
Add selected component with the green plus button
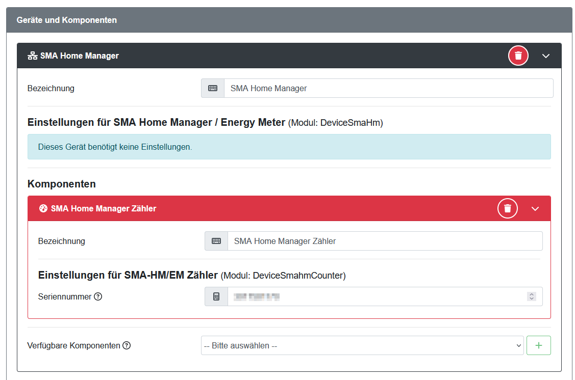pyautogui.click(x=539, y=345)
